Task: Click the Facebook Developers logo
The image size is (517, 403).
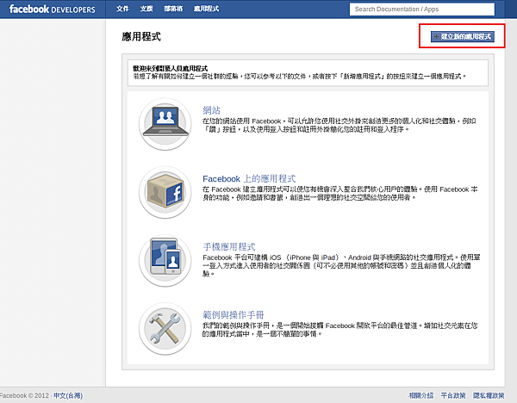Action: point(52,9)
